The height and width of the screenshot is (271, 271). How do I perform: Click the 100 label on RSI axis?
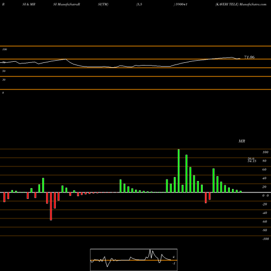[5, 49]
